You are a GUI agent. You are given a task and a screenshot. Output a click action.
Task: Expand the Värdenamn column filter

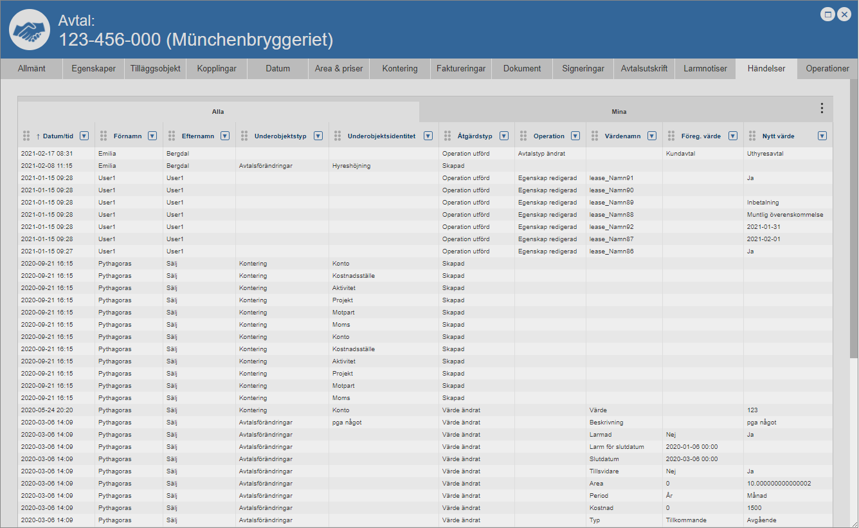click(x=652, y=136)
